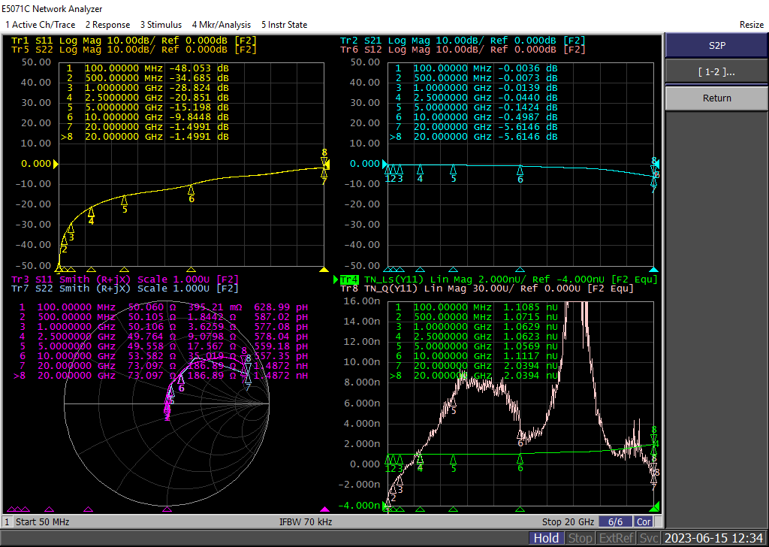The image size is (769, 547).
Task: Click Resize in the menu bar
Action: [x=751, y=25]
